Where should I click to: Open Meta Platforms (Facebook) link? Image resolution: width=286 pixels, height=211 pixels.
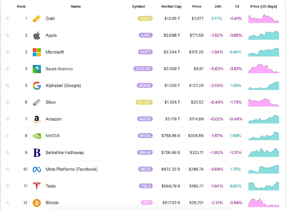71,169
